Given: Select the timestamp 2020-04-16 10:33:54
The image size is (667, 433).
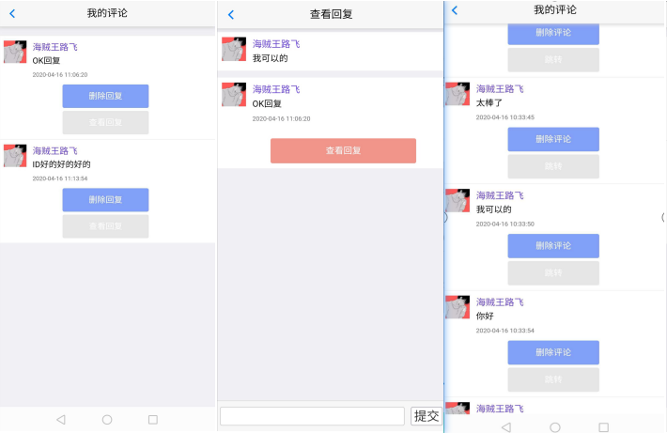Looking at the screenshot, I should tap(504, 331).
